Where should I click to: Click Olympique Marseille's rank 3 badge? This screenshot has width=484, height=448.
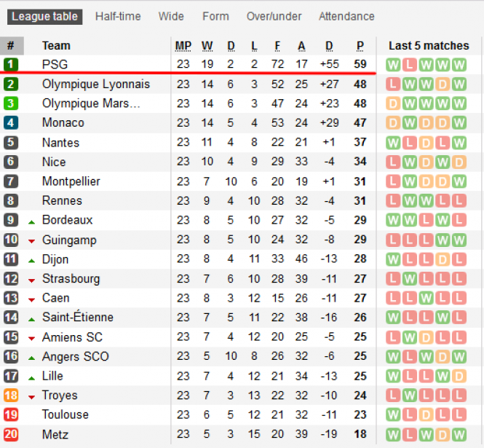coord(11,103)
